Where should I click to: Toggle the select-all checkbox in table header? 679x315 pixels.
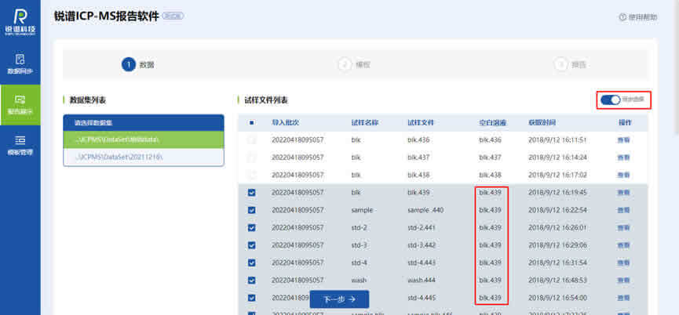coord(251,122)
